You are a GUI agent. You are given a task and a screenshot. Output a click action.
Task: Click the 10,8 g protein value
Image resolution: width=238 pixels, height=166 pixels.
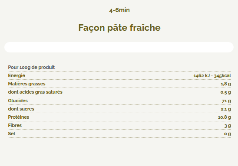(x=225, y=117)
